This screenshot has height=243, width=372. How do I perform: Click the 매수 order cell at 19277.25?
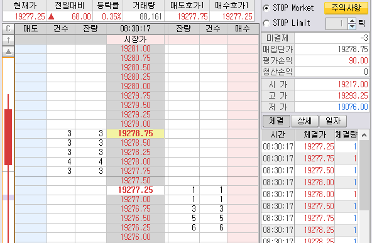[x=243, y=190]
